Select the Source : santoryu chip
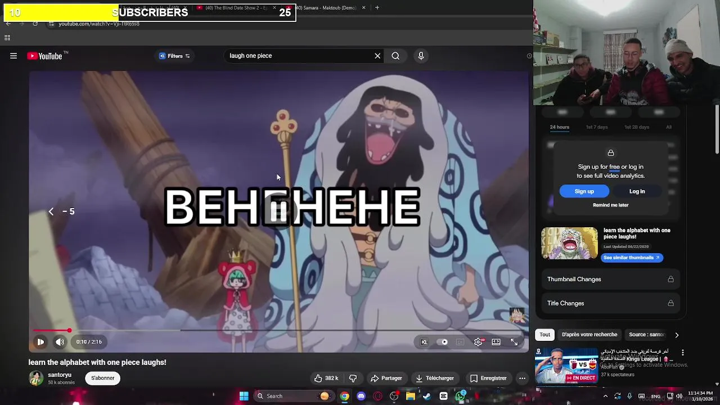The height and width of the screenshot is (405, 720). [647, 335]
